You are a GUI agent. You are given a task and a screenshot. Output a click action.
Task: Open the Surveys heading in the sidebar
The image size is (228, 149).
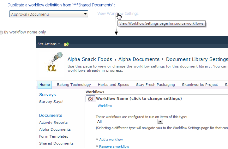[48, 94]
